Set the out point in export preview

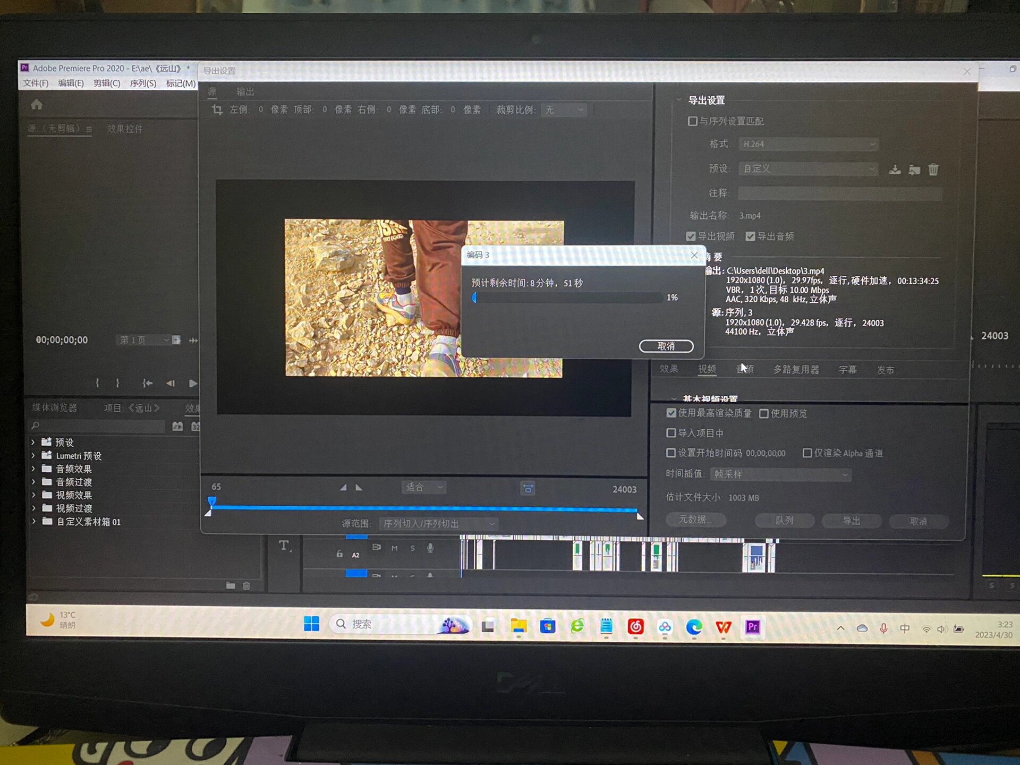coord(359,487)
